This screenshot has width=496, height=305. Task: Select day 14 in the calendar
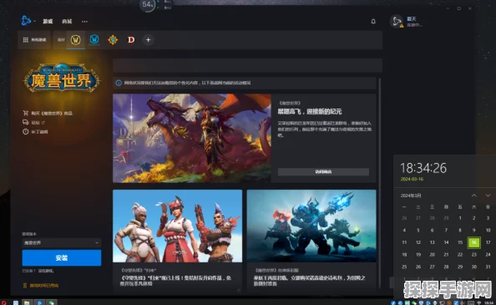point(446,242)
